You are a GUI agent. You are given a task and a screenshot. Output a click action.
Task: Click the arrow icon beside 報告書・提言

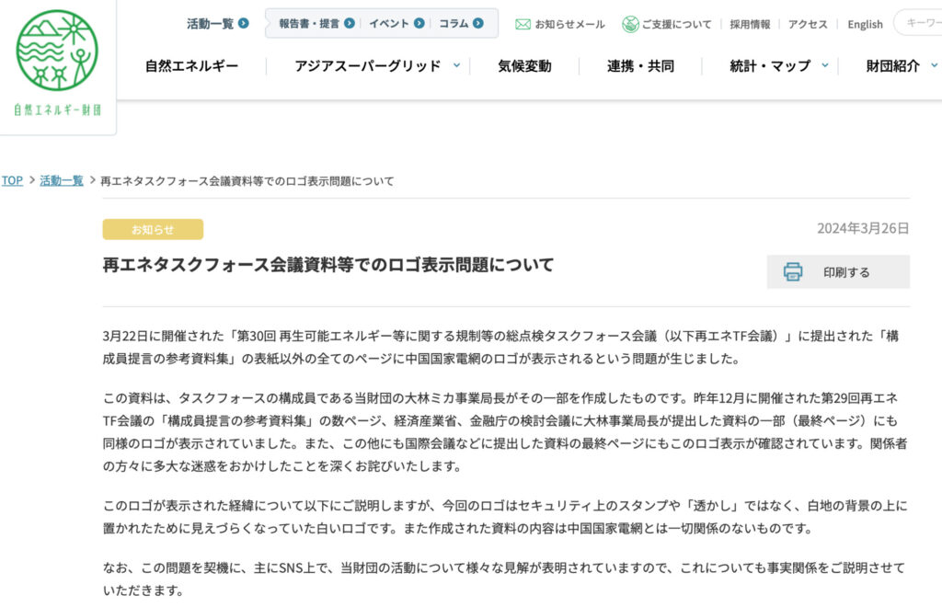tap(350, 23)
